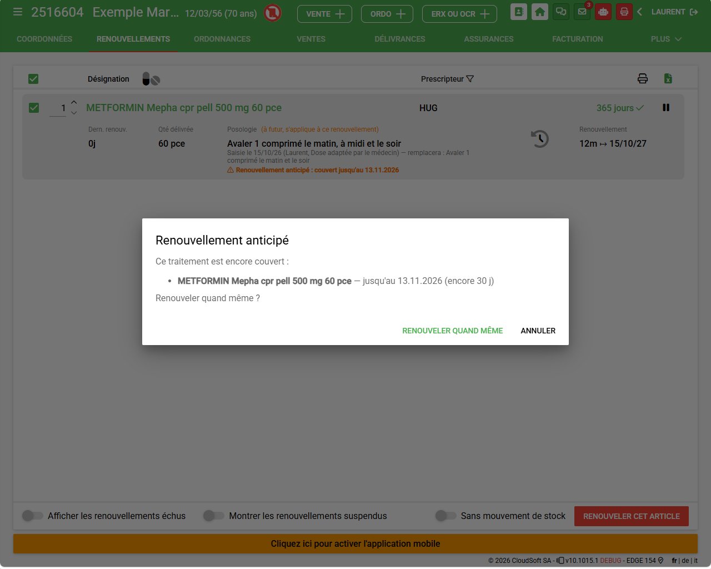The width and height of the screenshot is (711, 569).
Task: Toggle Montrer les renouvellements suspendus
Action: 214,516
